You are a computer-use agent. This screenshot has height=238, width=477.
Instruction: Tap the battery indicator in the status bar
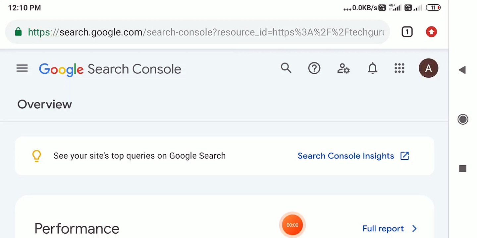pos(433,7)
